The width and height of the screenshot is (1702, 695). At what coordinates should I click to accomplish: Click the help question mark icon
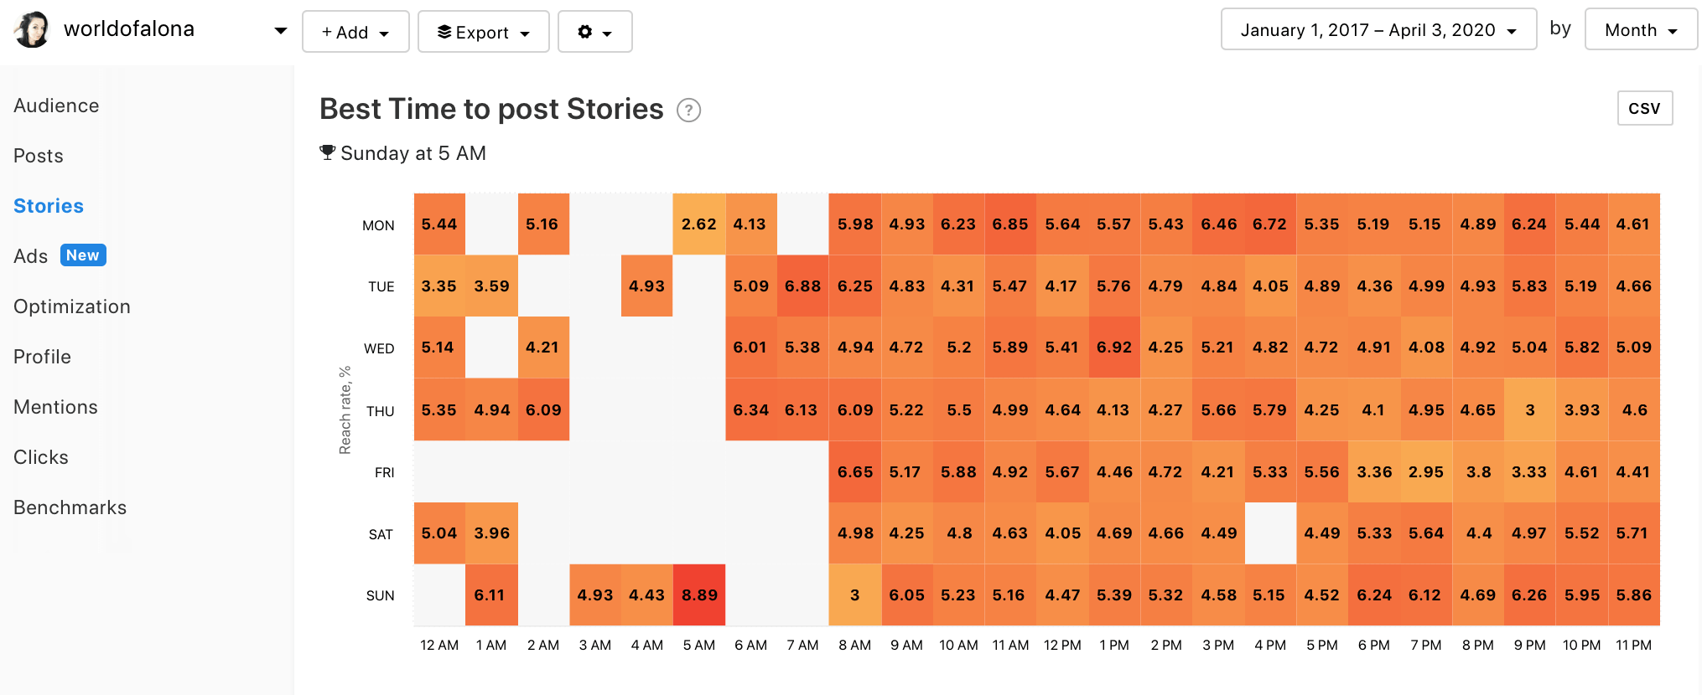click(x=688, y=111)
